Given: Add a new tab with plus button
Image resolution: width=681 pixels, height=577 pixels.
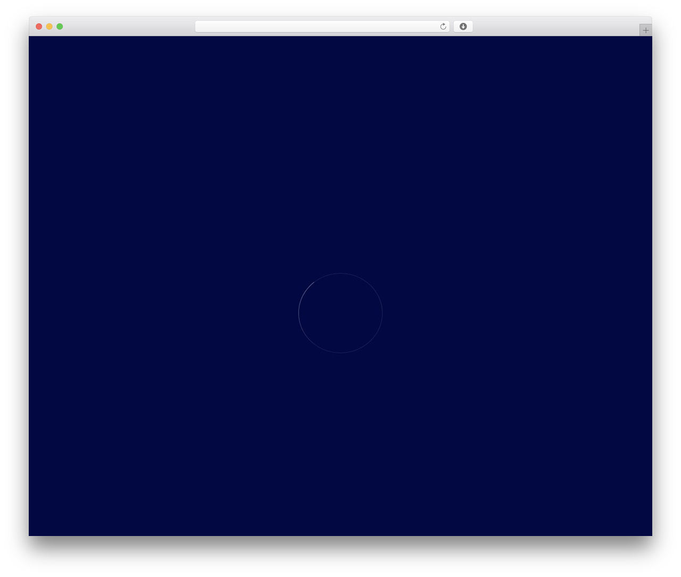Looking at the screenshot, I should click(x=645, y=30).
